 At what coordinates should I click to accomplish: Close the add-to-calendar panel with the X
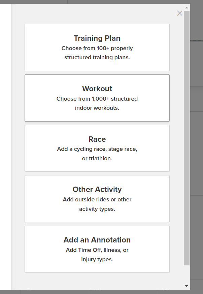tap(179, 13)
